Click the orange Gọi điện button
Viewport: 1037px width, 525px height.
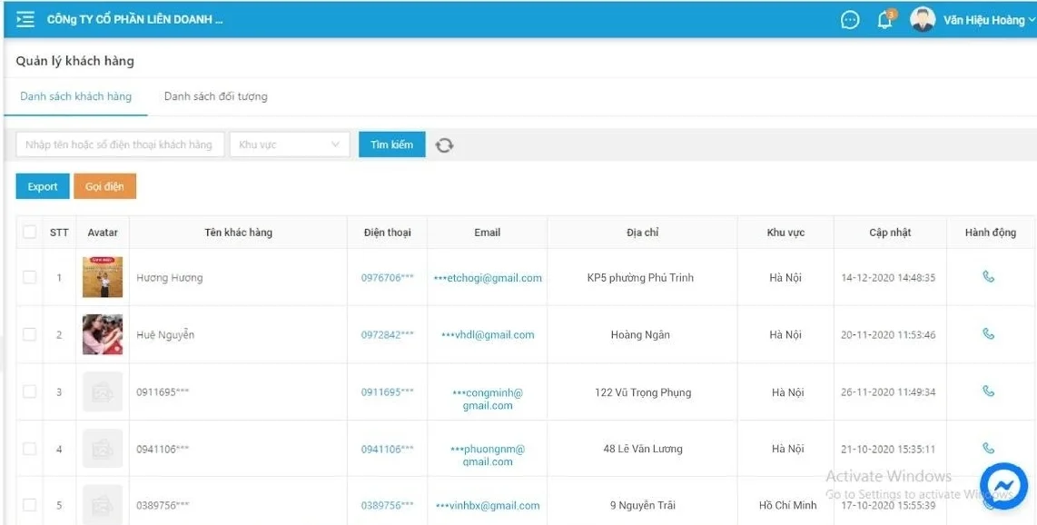104,186
